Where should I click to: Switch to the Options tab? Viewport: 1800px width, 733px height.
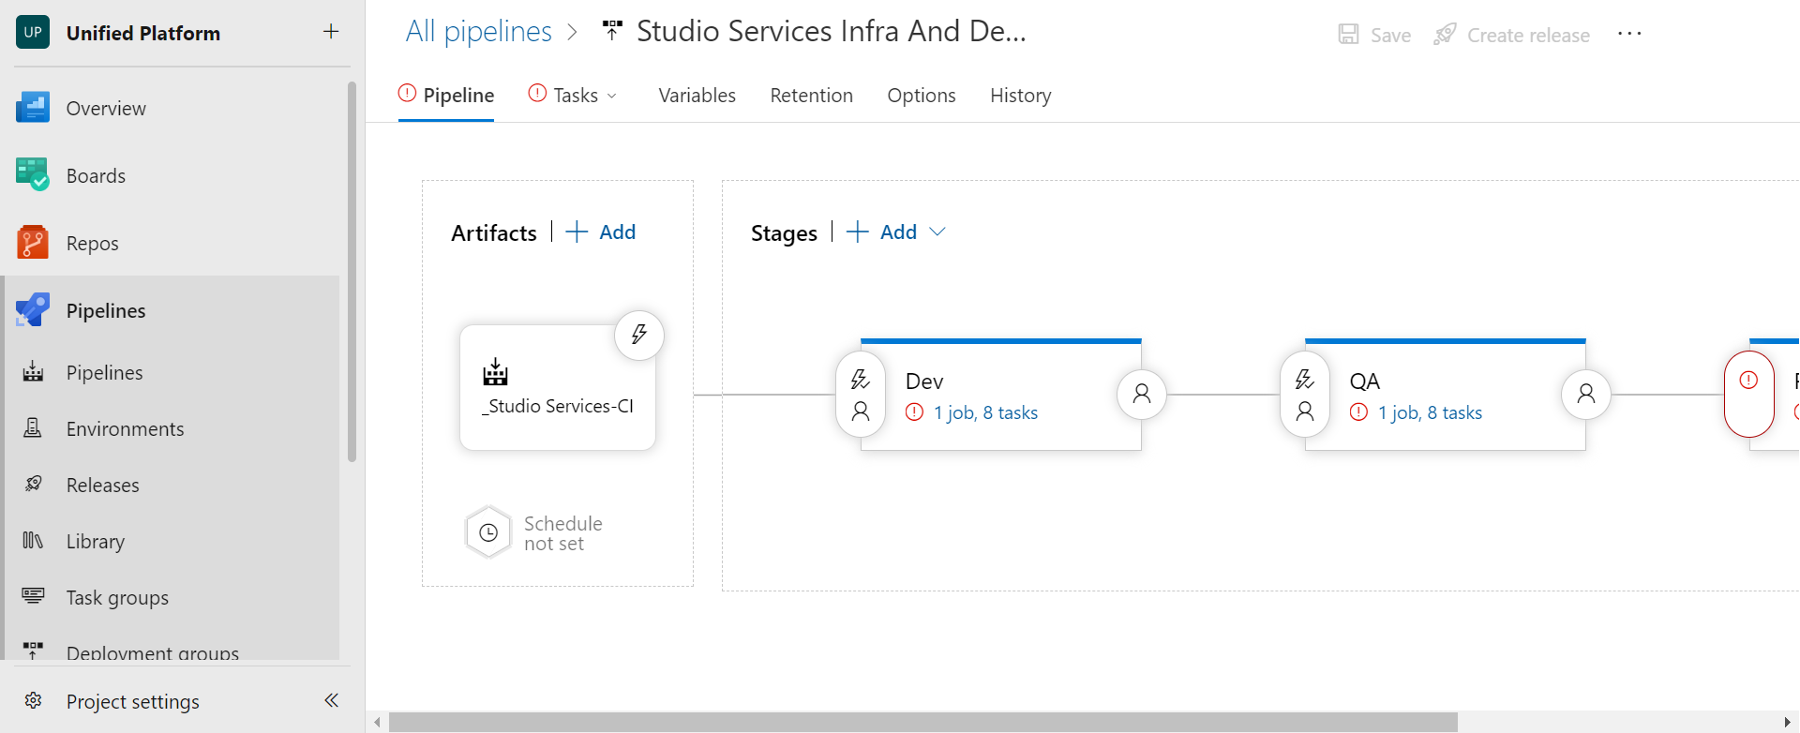click(922, 96)
